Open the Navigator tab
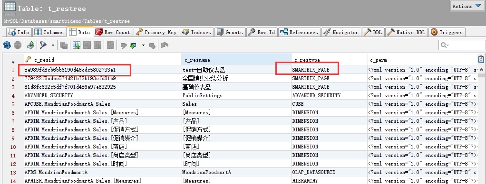The width and height of the screenshot is (486, 184). click(x=341, y=32)
